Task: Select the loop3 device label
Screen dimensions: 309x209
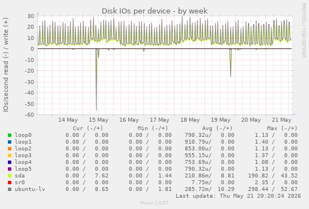Action: click(23, 155)
